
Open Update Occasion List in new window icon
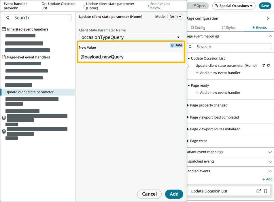pyautogui.click(x=258, y=191)
